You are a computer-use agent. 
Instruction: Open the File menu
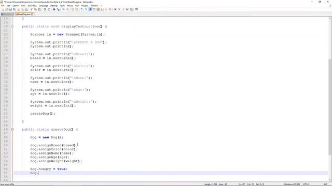click(x=3, y=6)
